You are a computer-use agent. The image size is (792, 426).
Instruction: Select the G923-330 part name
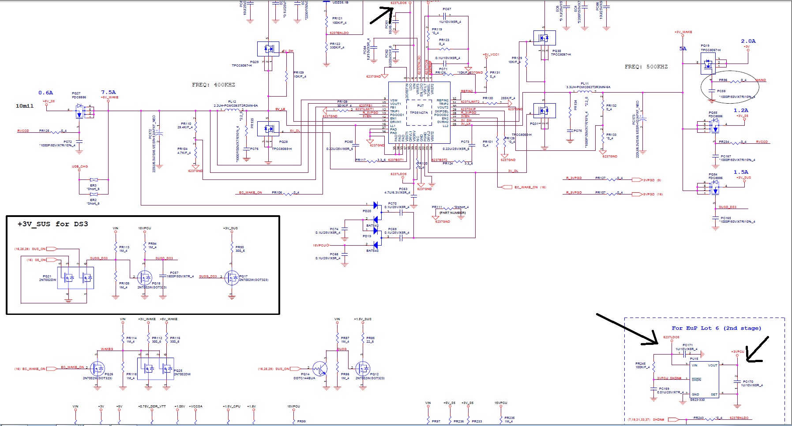(698, 400)
